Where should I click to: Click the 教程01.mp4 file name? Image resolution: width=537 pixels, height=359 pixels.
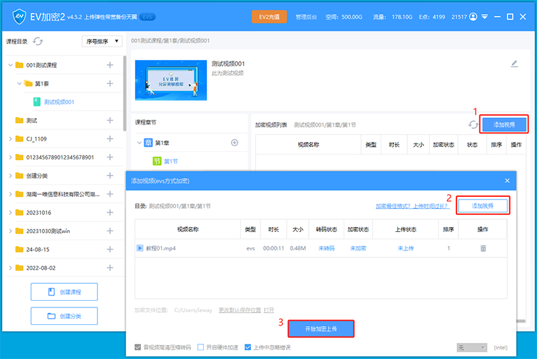pyautogui.click(x=160, y=248)
